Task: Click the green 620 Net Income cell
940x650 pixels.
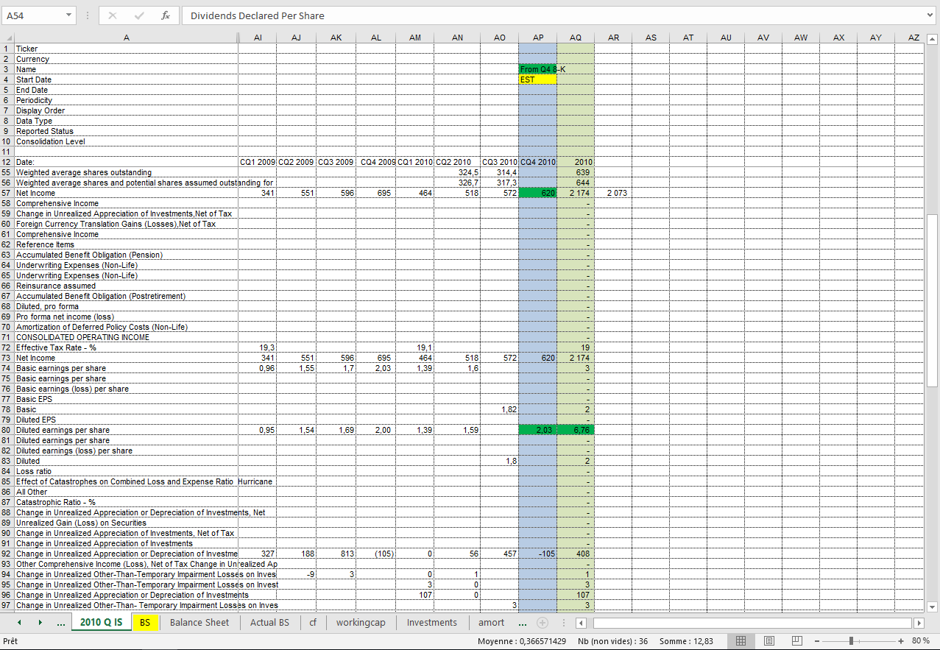Action: (538, 193)
